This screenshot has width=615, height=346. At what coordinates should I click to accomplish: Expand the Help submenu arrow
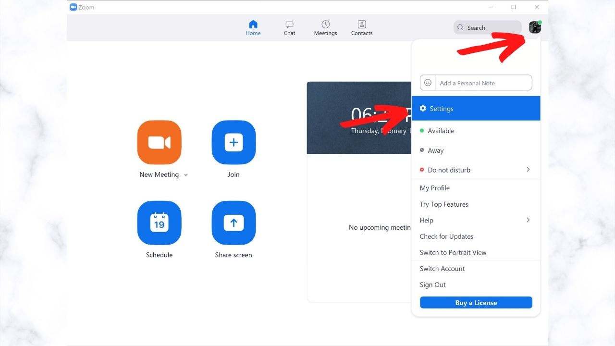528,220
